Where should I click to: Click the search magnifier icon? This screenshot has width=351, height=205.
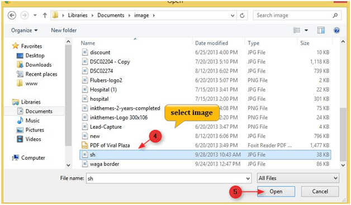pos(335,16)
